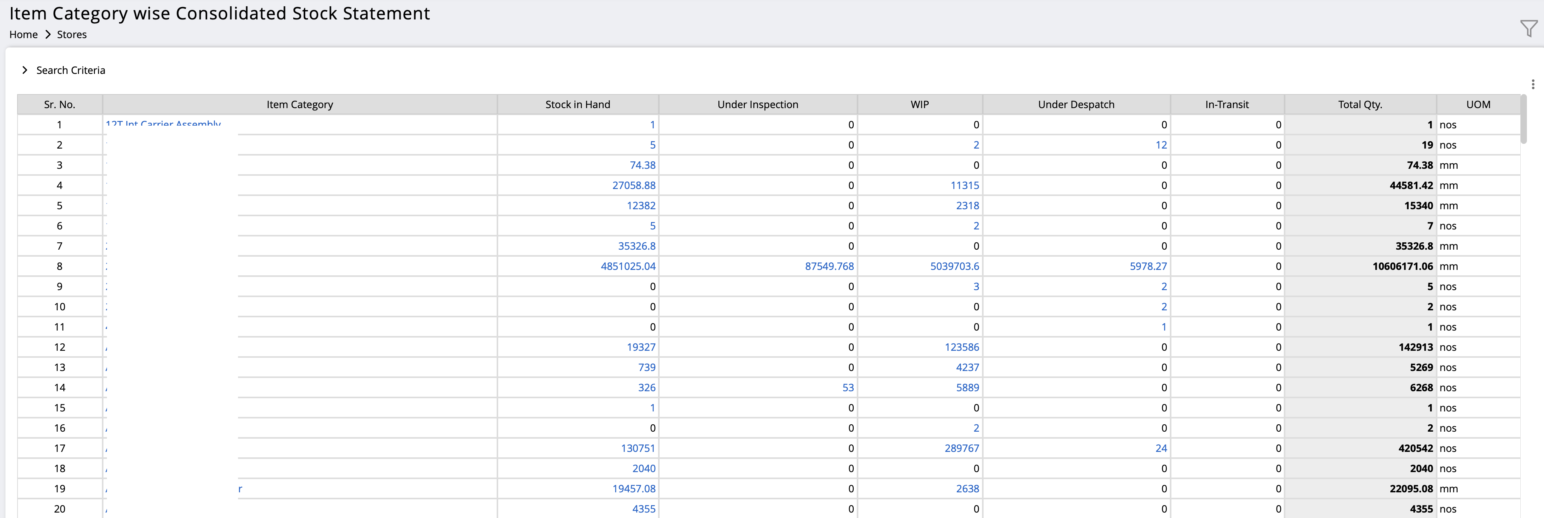The image size is (1544, 518).
Task: Sort by Total Qty. column header
Action: (x=1360, y=104)
